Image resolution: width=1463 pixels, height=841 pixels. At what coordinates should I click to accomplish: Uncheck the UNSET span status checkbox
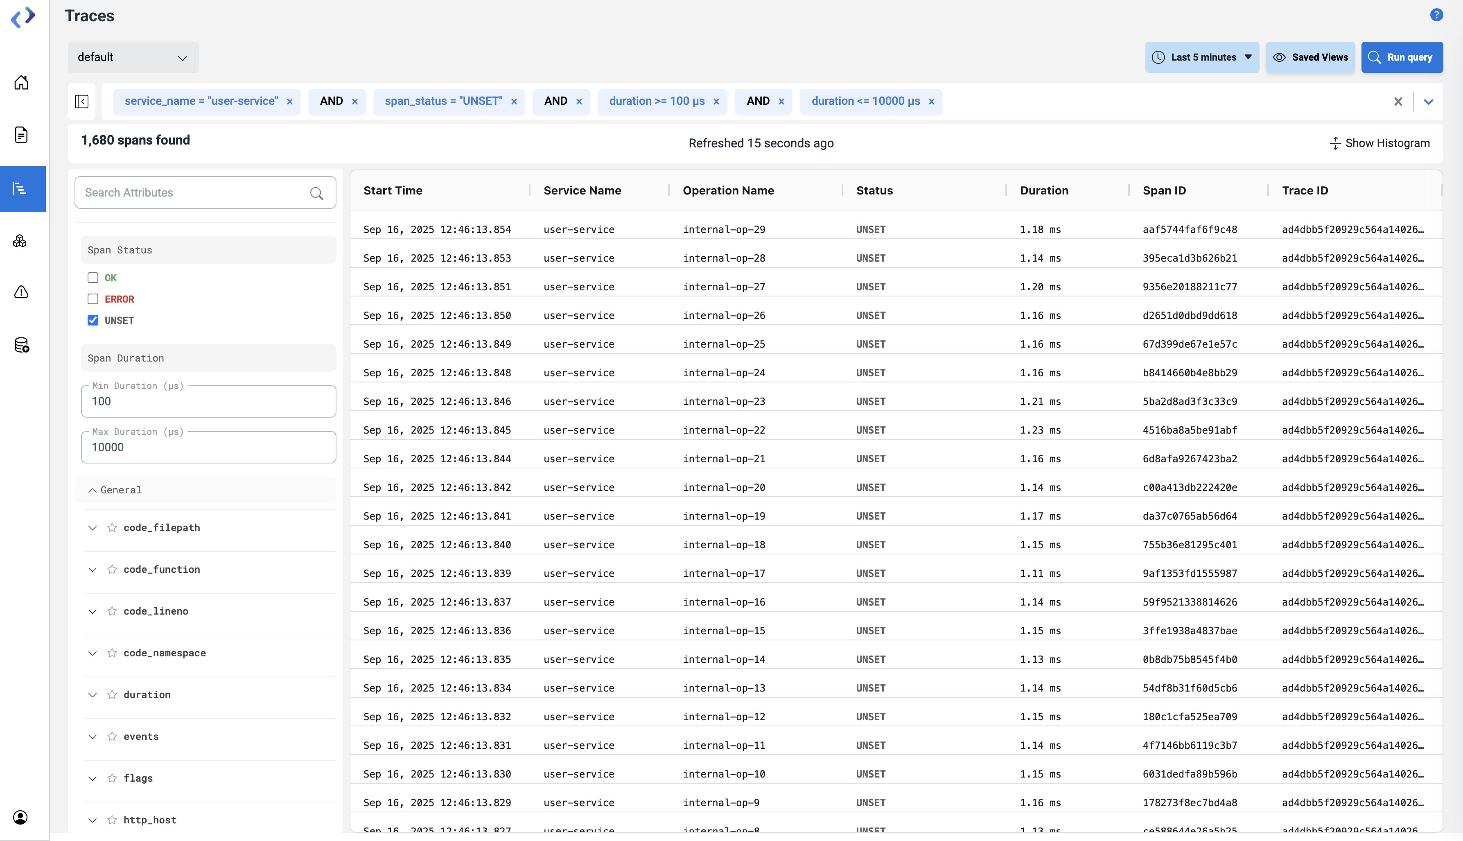[93, 321]
